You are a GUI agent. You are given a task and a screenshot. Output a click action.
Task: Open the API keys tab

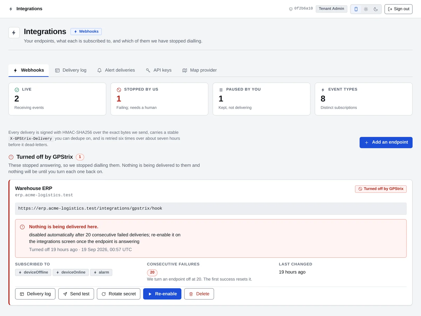point(159,70)
